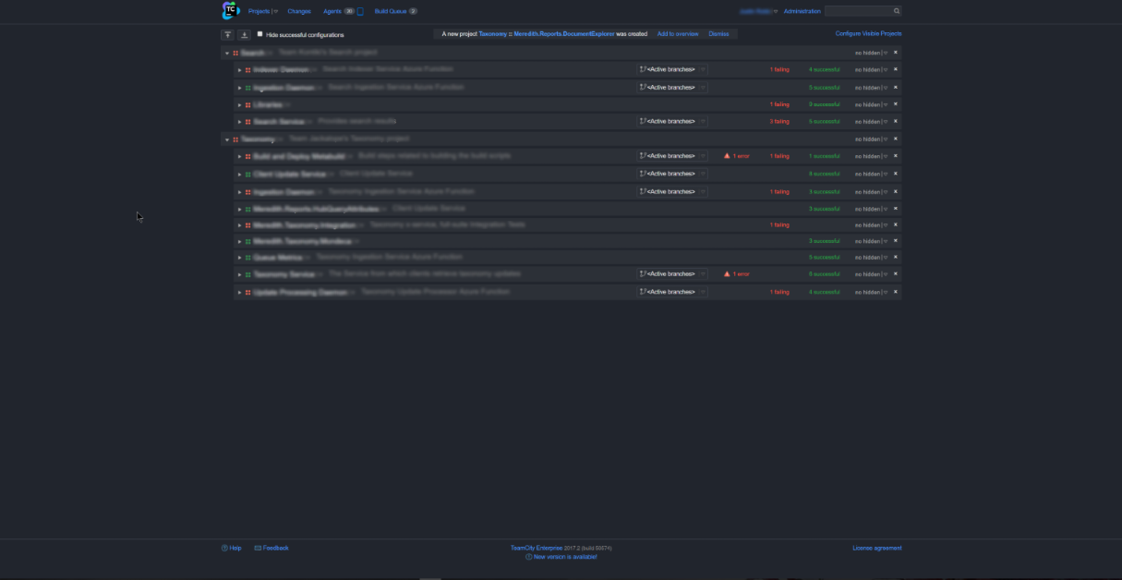Toggle Hide successful configurations checkbox
This screenshot has height=580, width=1122.
click(x=260, y=34)
